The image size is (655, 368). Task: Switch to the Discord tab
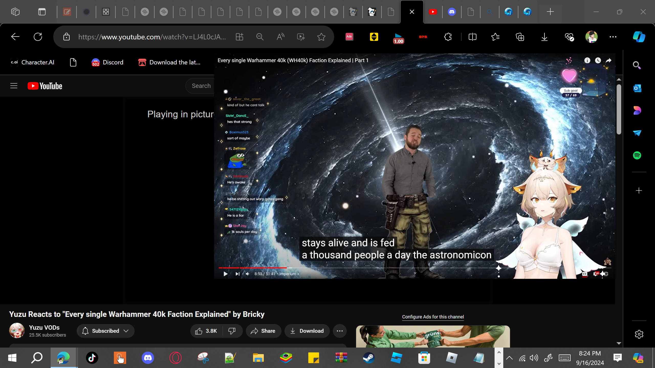point(452,12)
